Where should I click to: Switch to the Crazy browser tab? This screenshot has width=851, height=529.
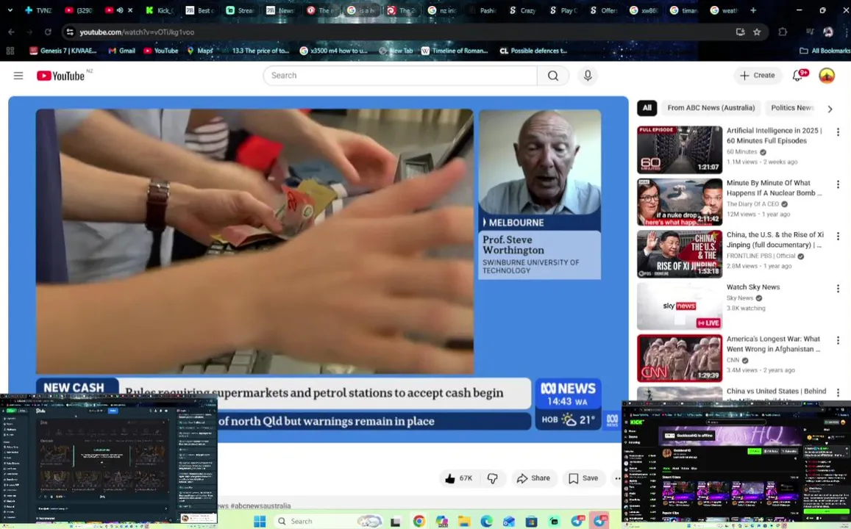523,10
